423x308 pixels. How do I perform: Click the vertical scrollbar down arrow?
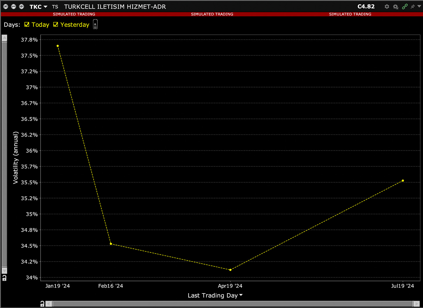[4, 271]
